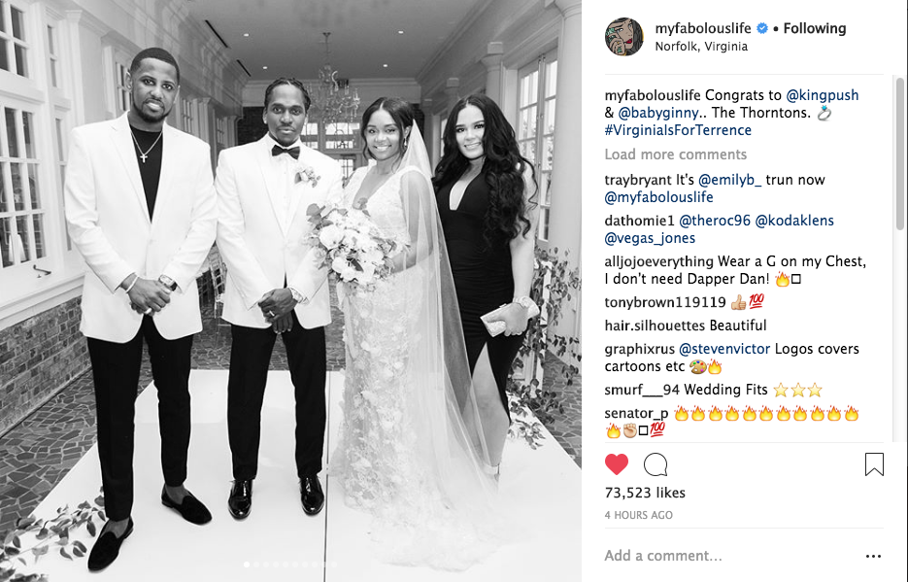Expand Load more comments

click(675, 154)
